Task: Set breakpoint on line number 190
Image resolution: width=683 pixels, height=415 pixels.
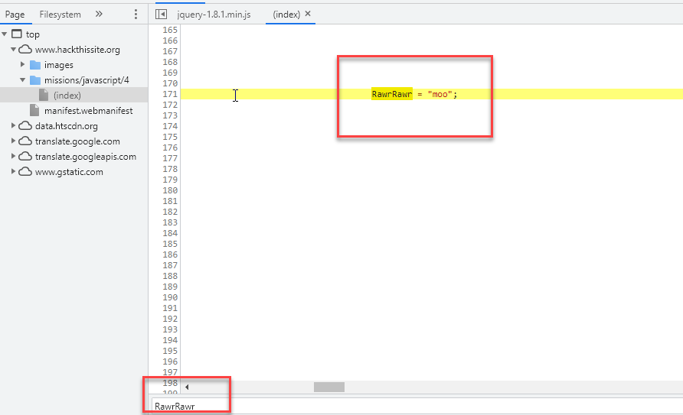Action: 170,297
